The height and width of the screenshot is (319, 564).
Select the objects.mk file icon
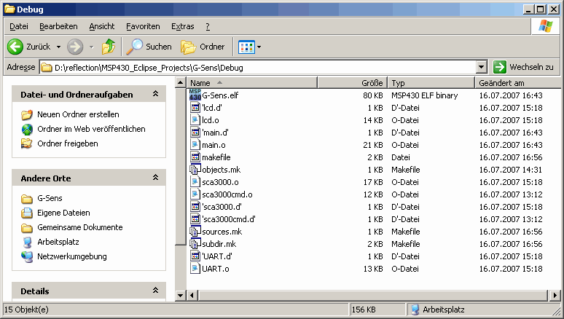tap(195, 170)
